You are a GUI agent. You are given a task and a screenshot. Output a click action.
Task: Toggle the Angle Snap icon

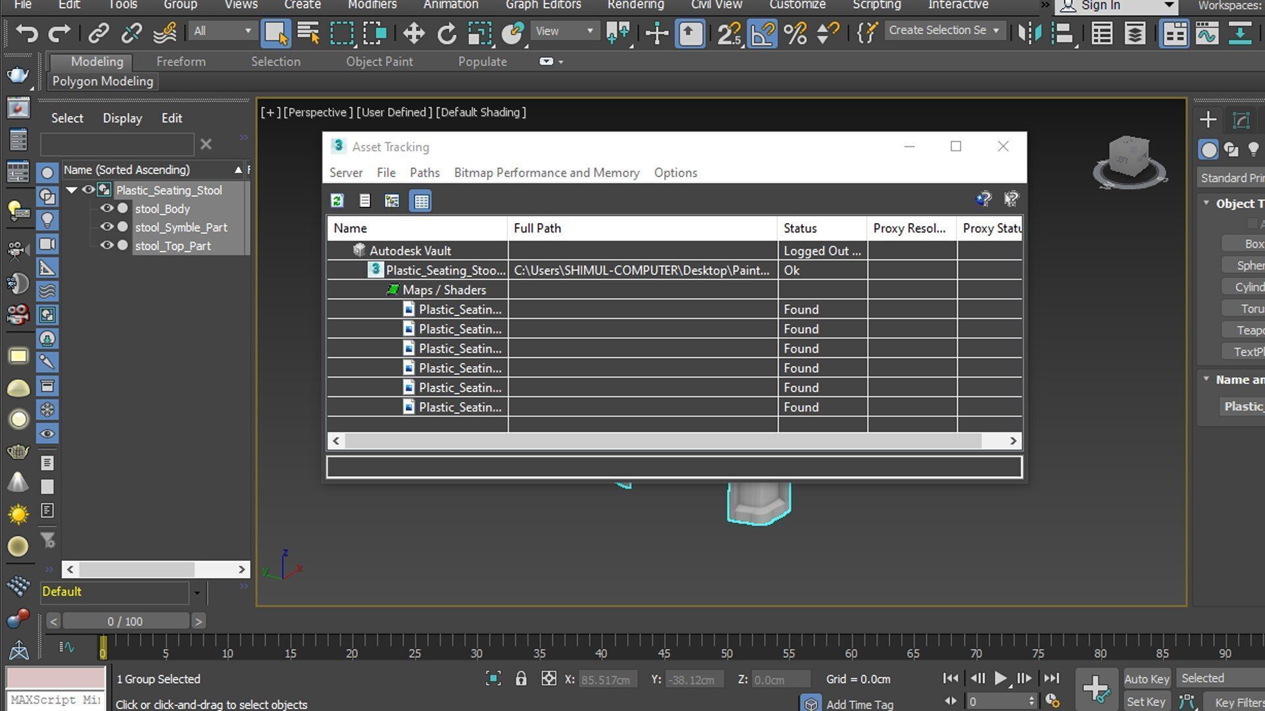click(762, 32)
